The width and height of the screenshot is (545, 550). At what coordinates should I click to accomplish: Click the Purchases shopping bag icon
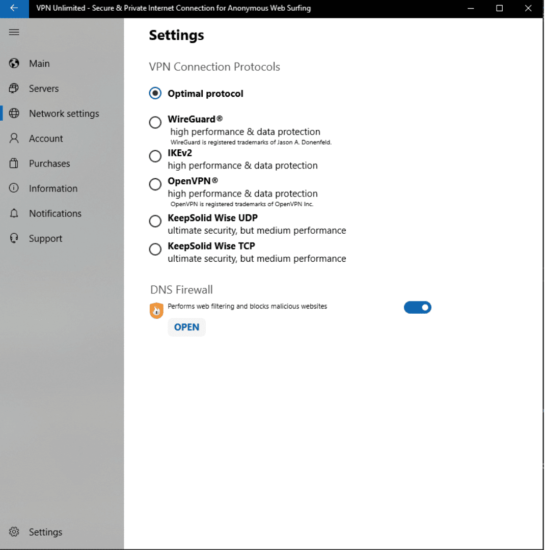pos(14,163)
